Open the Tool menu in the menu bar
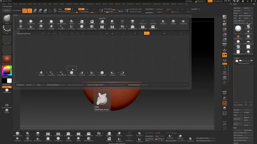This screenshot has width=257, height=144. 124,4
